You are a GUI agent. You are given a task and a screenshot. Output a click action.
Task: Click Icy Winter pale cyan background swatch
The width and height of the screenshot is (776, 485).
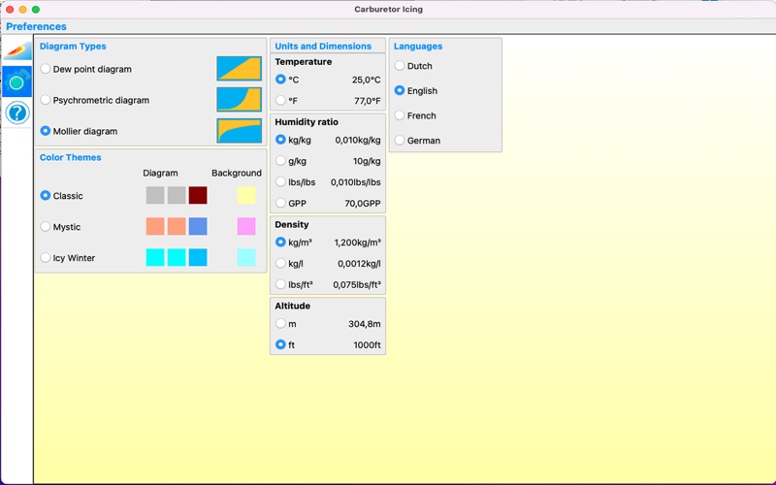246,257
